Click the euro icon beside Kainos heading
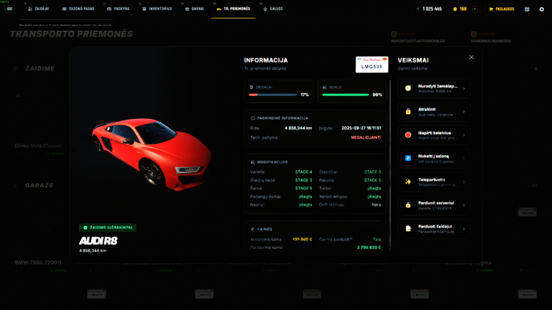Screen dimensions: 552x310 252,229
